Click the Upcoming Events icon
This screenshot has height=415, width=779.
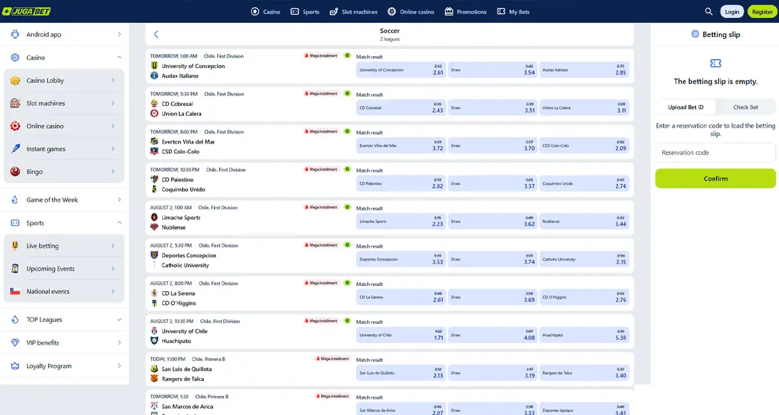pyautogui.click(x=15, y=269)
